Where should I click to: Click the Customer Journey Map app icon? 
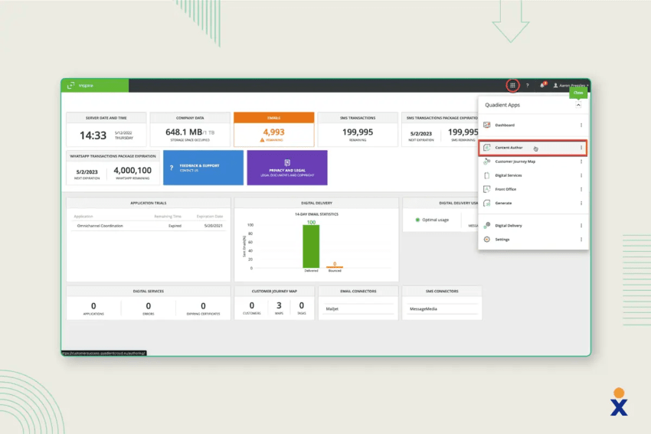(x=487, y=162)
